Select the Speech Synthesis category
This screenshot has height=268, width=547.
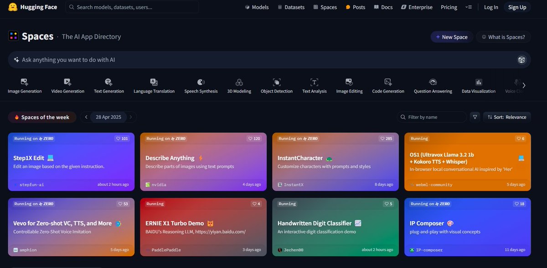pyautogui.click(x=201, y=86)
